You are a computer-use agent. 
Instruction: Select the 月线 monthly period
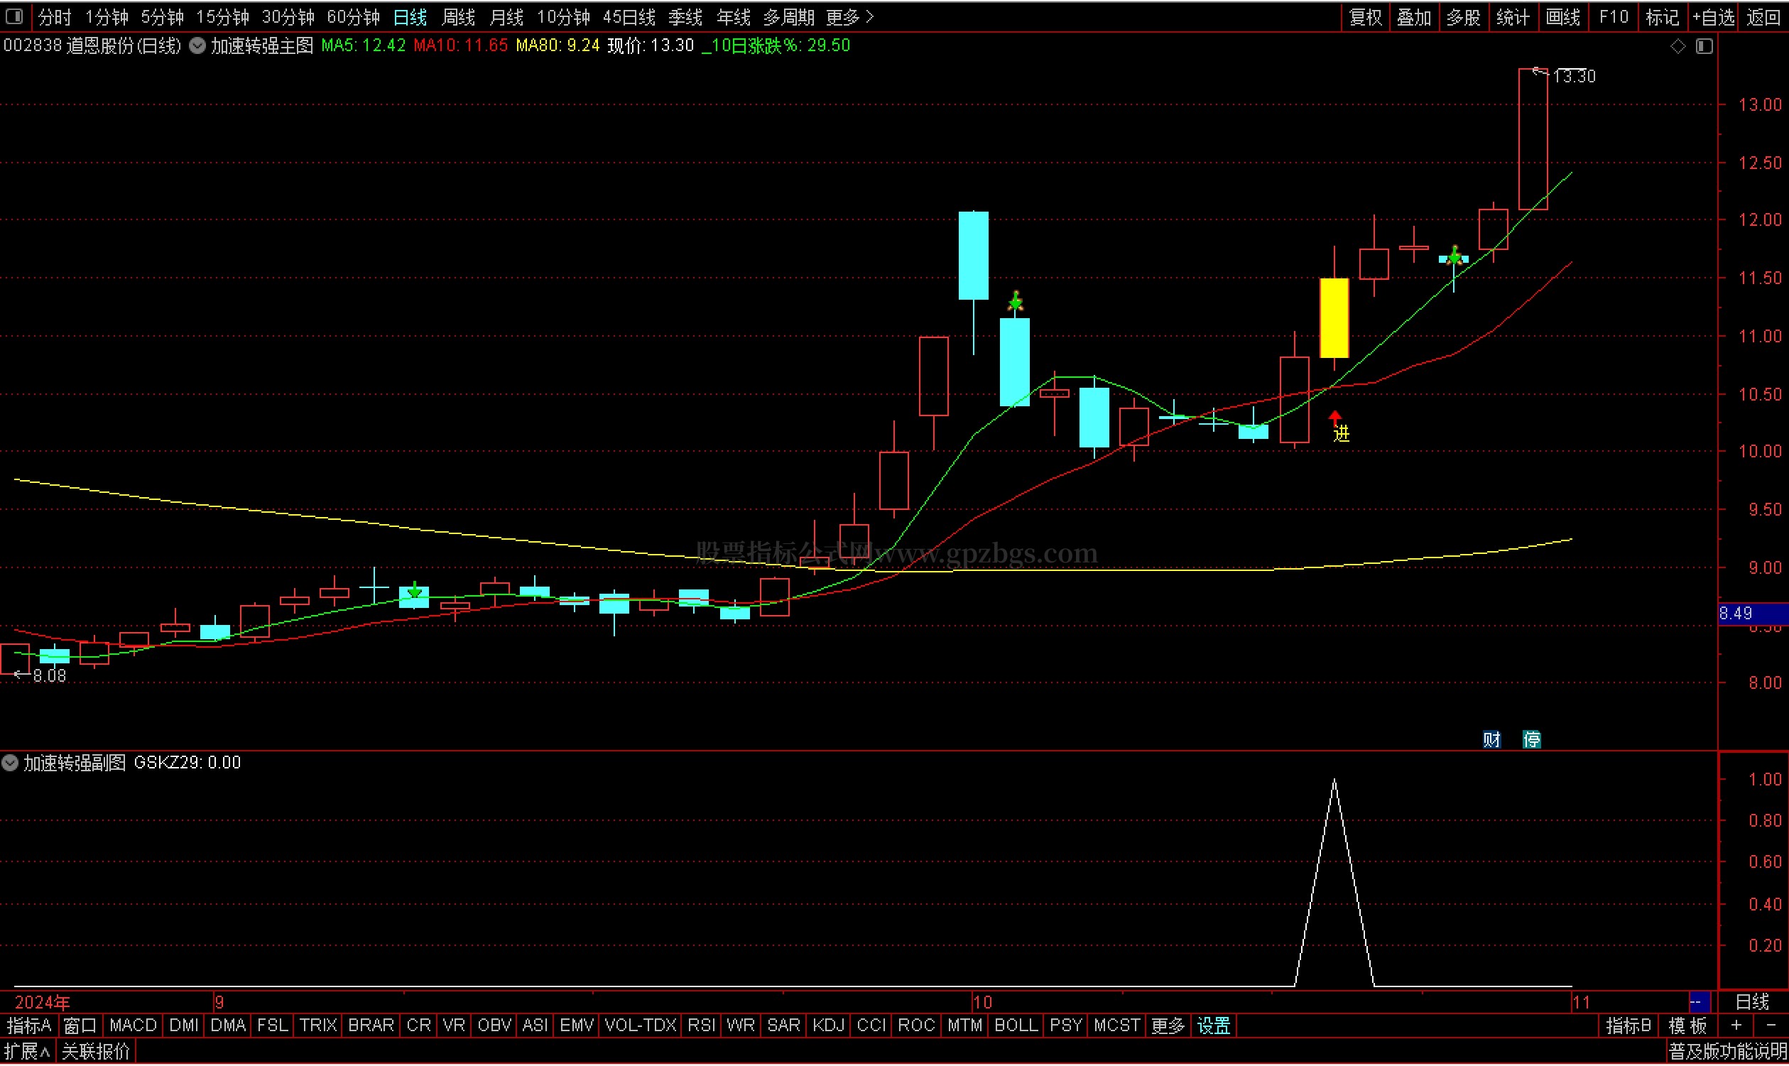pyautogui.click(x=506, y=17)
